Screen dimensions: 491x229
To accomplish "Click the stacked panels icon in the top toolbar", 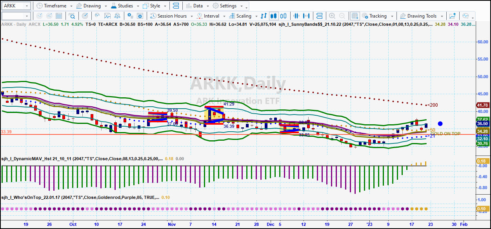I will [x=175, y=6].
